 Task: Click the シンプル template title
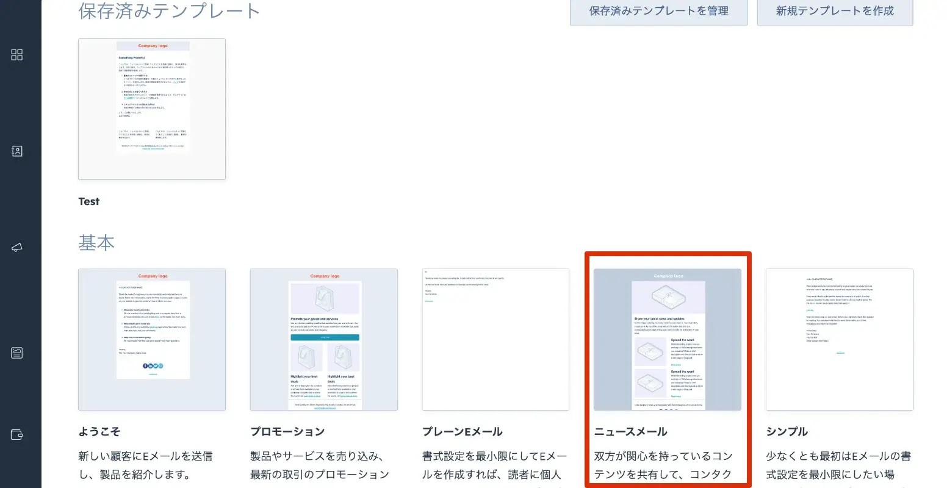coord(787,431)
